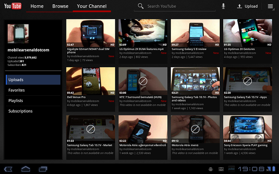
Task: Click title 'Dell Venue Pro'
Action: (76, 97)
